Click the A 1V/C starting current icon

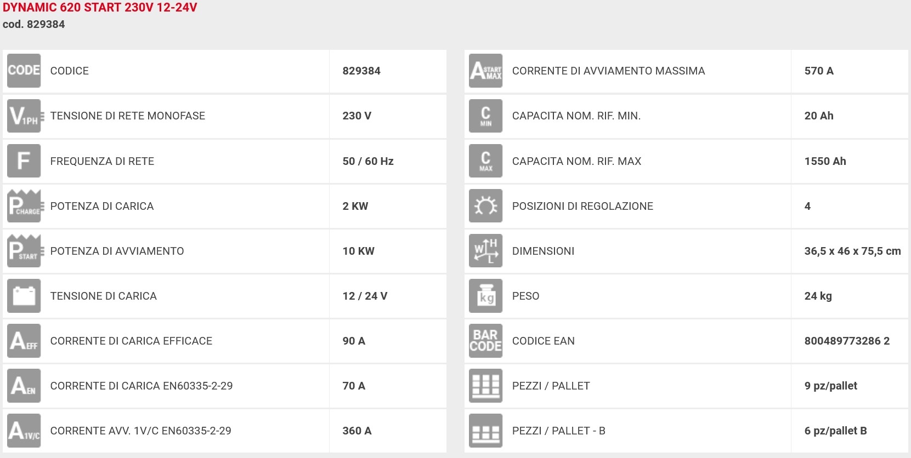click(24, 431)
